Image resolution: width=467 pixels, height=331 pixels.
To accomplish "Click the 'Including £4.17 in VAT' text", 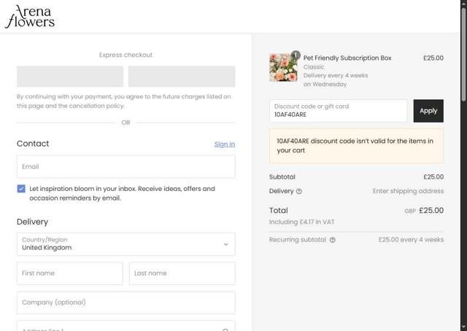I will point(301,222).
